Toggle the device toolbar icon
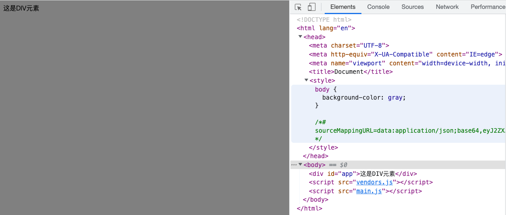 (311, 7)
